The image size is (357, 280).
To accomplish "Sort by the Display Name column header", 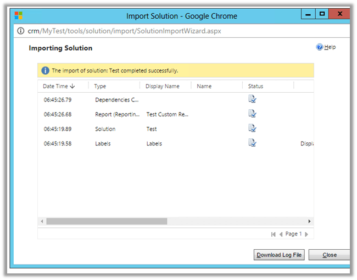I will (163, 86).
